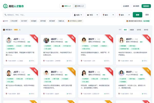The height and width of the screenshot is (103, 154).
Task: Click the 团队协作佳 tag on first 谢同学 card
Action: 86,49
